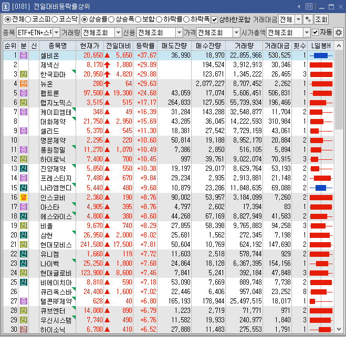This screenshot has width=346, height=337.
Task: Click the 증 badge in the 아스타 row
Action: click(x=24, y=207)
